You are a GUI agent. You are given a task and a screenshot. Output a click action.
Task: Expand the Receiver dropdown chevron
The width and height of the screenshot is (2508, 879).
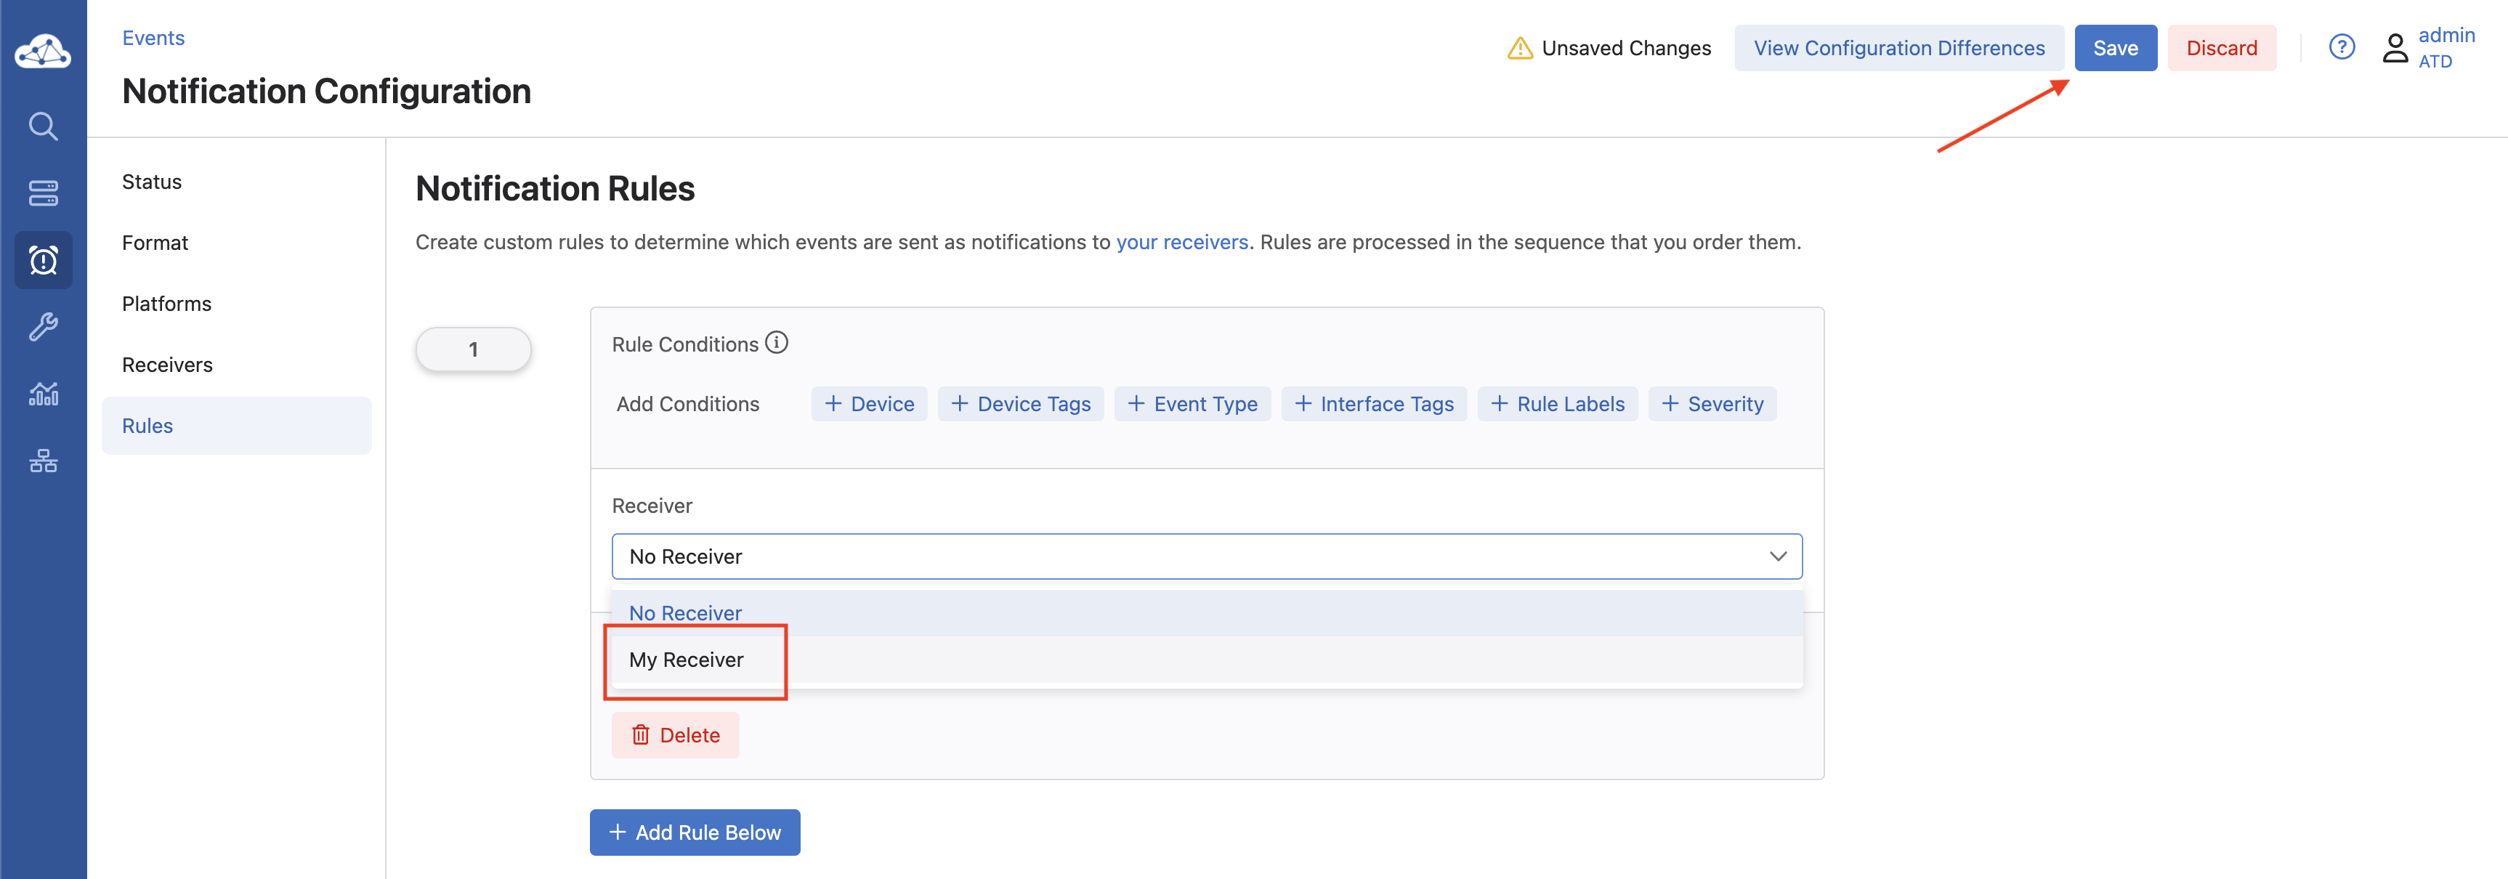pos(1778,556)
